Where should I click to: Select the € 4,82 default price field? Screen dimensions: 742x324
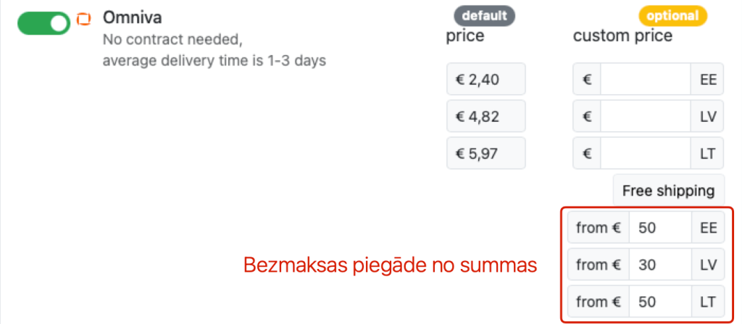[x=486, y=116]
